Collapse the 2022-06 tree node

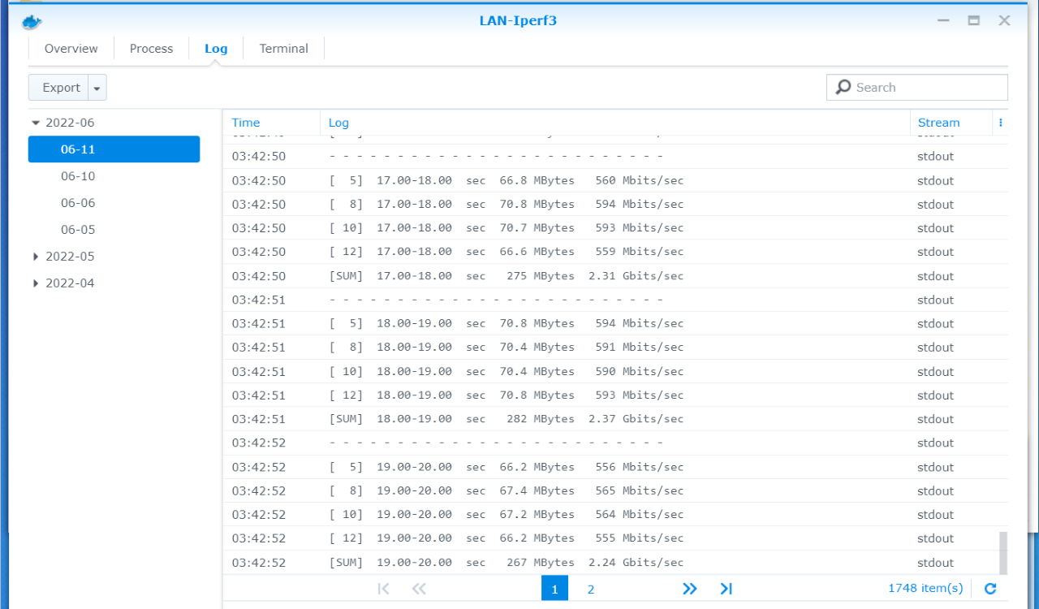tap(36, 123)
